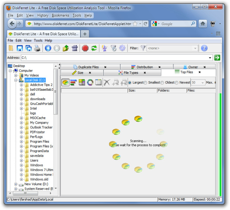Click Firefox home button icon
Image resolution: width=230 pixels, height=210 pixels.
[203, 24]
